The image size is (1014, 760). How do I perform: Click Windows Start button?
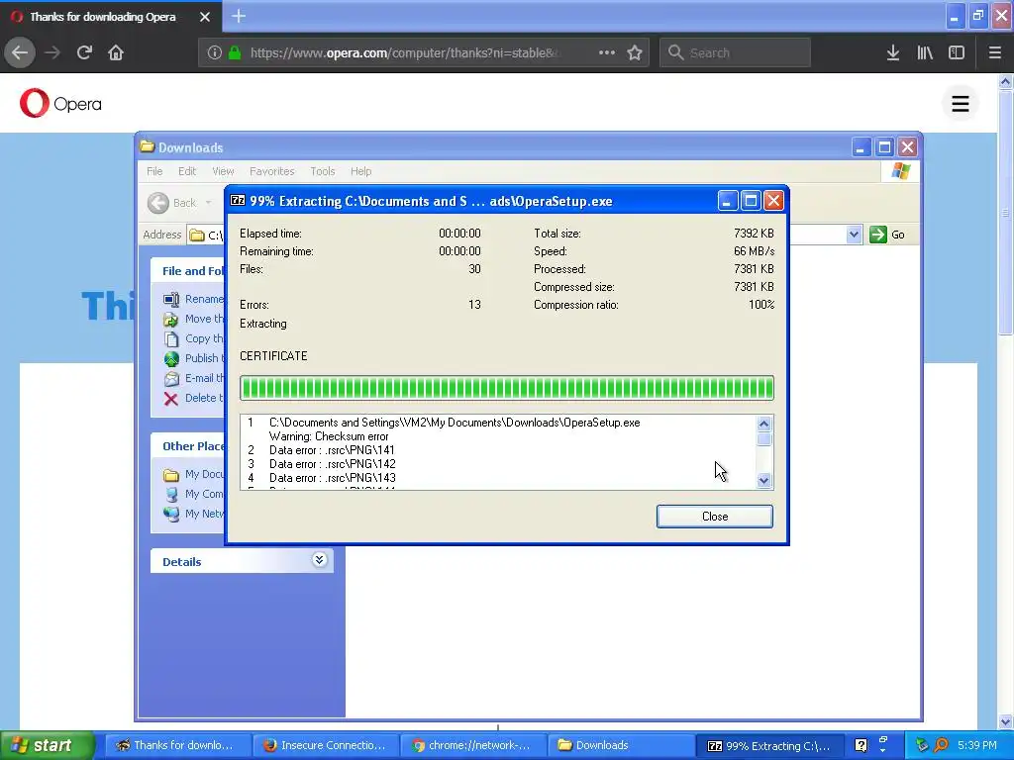pyautogui.click(x=48, y=745)
